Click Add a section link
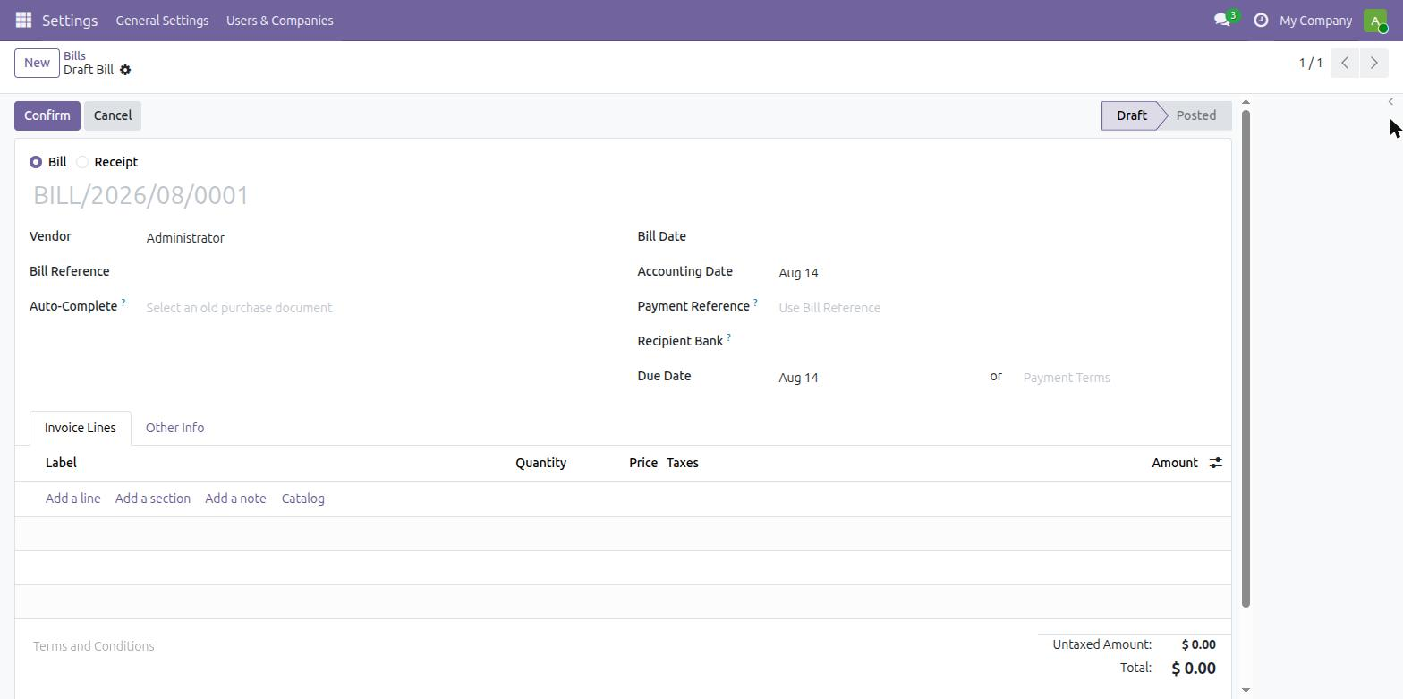 tap(153, 499)
